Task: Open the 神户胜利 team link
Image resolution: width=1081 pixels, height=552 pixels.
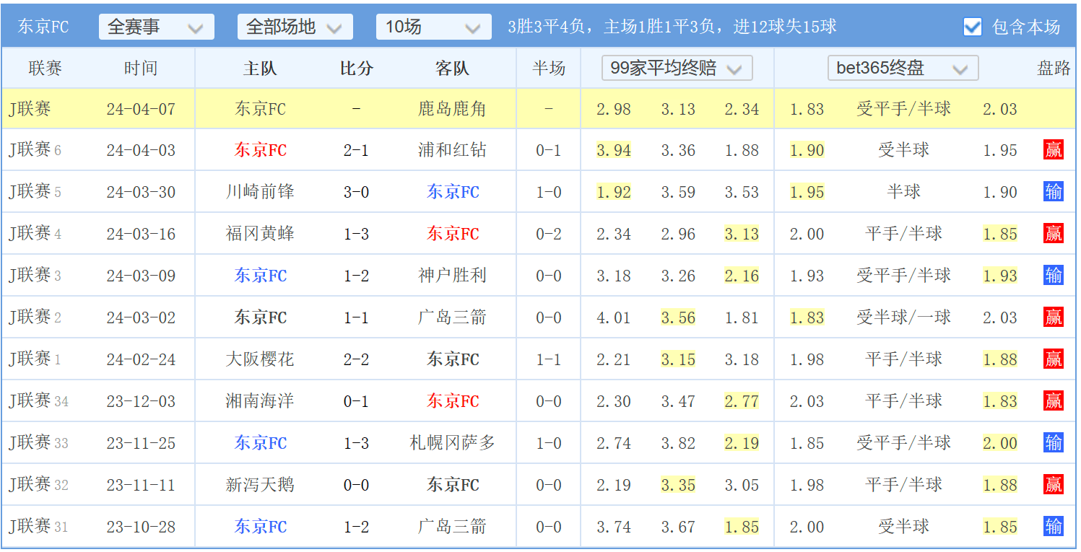Action: point(453,276)
